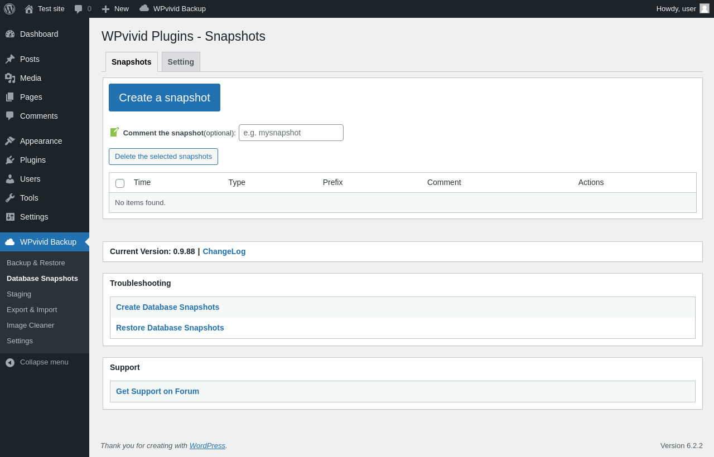Toggle the select-all snapshots checkbox
The image size is (714, 457).
point(120,183)
